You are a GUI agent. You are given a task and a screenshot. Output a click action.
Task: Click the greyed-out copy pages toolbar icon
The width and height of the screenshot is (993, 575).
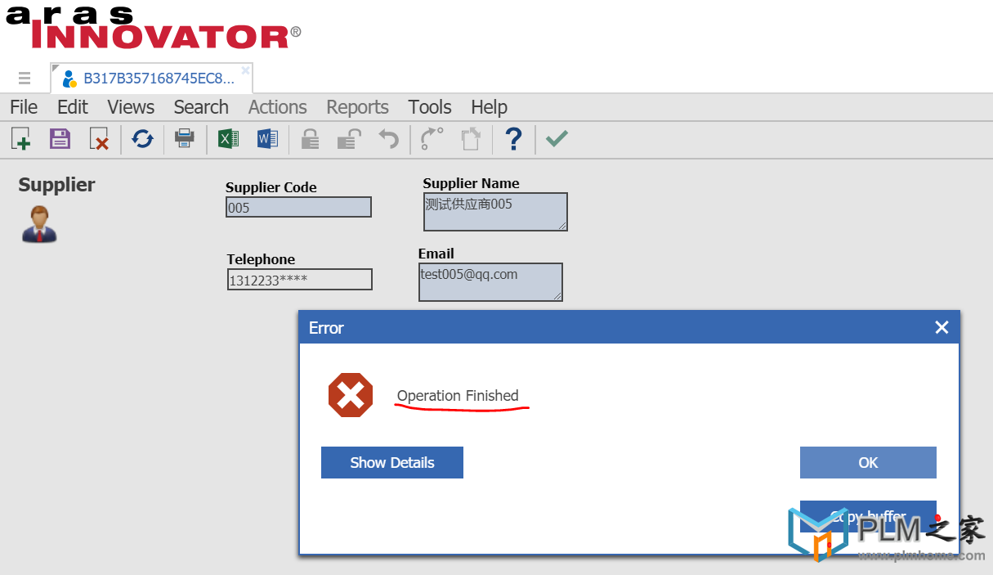tap(471, 139)
